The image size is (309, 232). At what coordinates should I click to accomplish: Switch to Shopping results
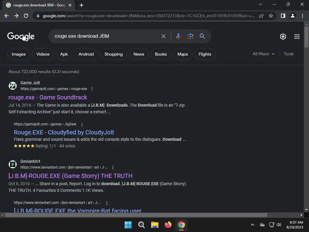click(x=113, y=54)
